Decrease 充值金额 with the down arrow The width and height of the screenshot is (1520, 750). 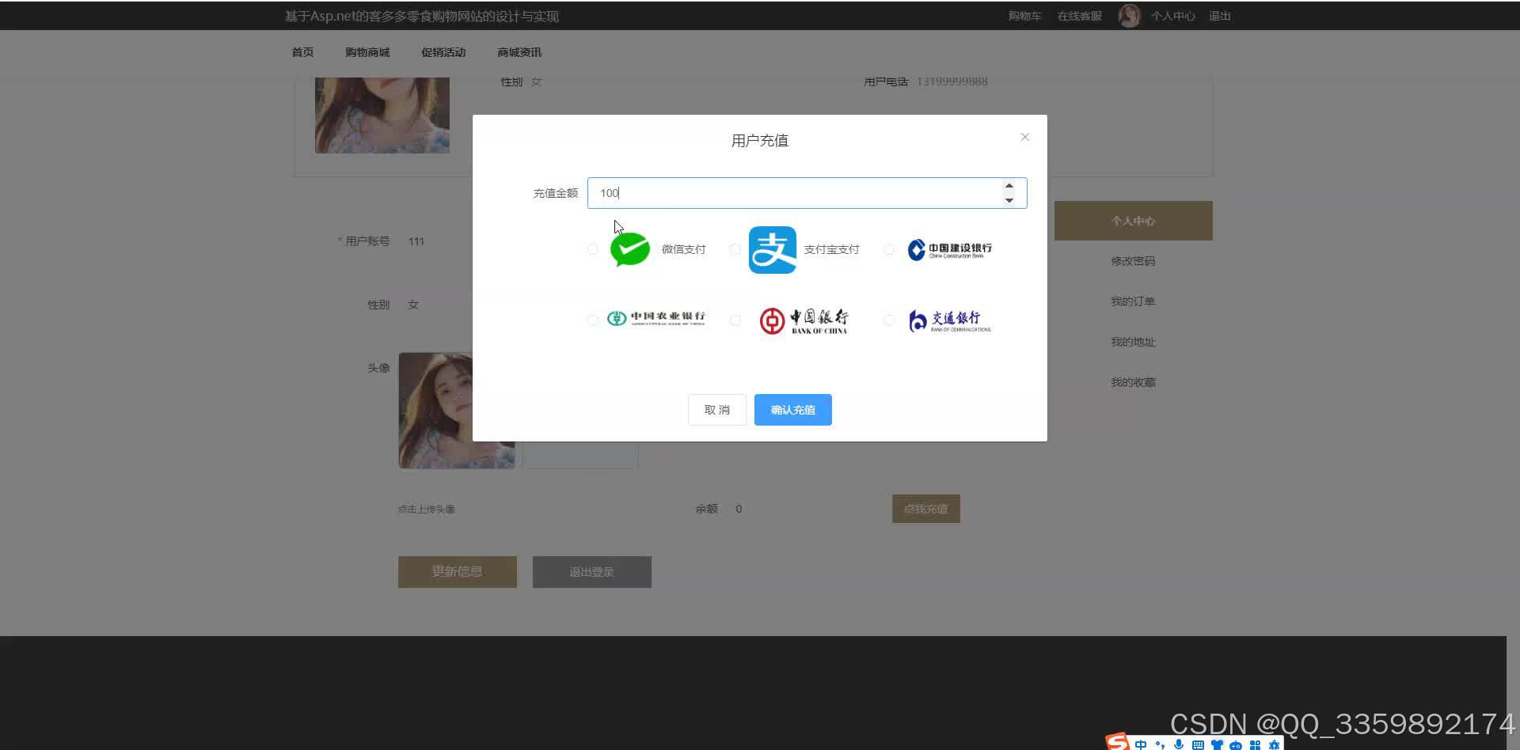coord(1009,200)
